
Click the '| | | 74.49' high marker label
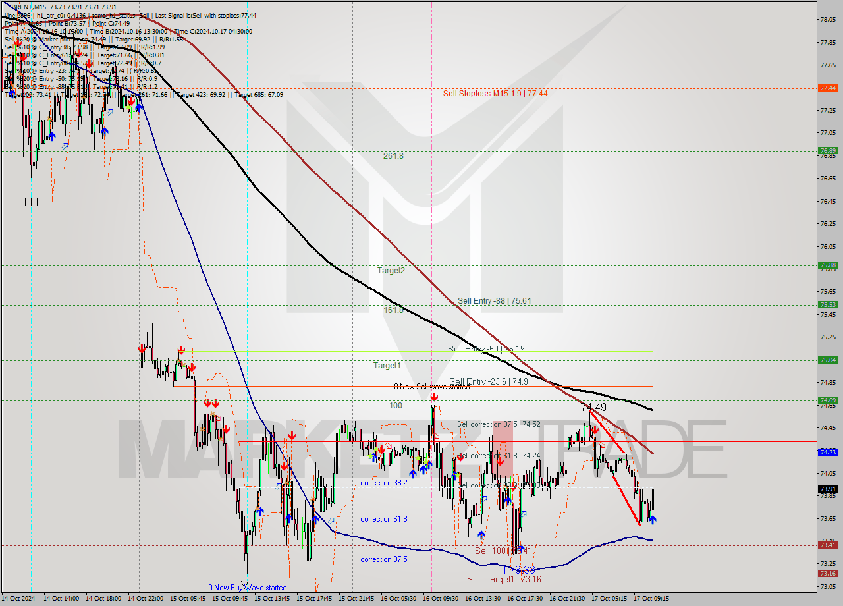coord(585,407)
